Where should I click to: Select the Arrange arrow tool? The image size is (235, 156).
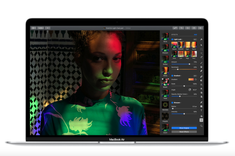201,45
